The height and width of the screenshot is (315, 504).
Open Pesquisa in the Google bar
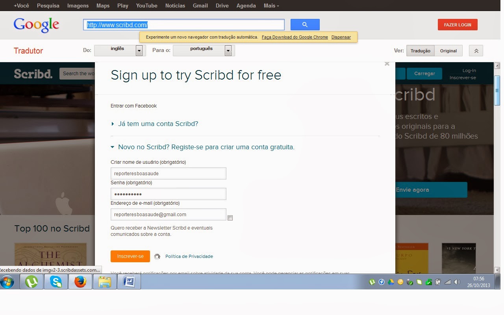(x=48, y=6)
